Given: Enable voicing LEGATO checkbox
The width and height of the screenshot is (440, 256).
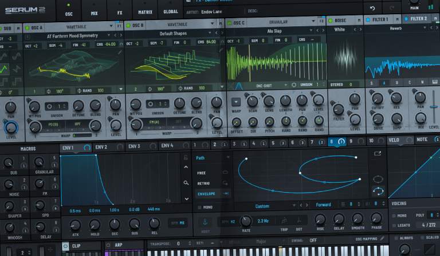Looking at the screenshot, I should [394, 226].
